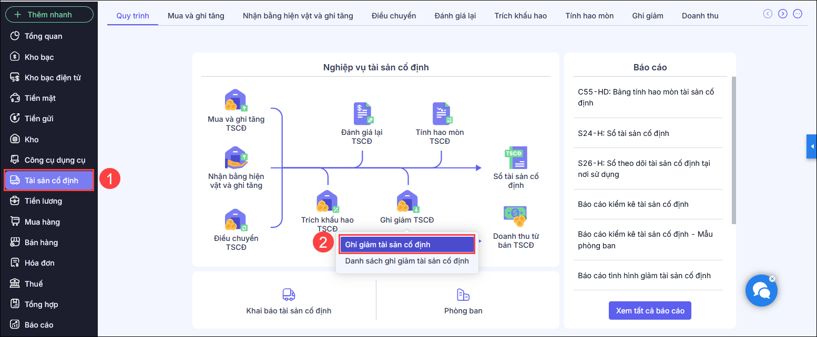Switch to the Mua và ghi tăng tab
This screenshot has width=817, height=337.
(x=196, y=16)
